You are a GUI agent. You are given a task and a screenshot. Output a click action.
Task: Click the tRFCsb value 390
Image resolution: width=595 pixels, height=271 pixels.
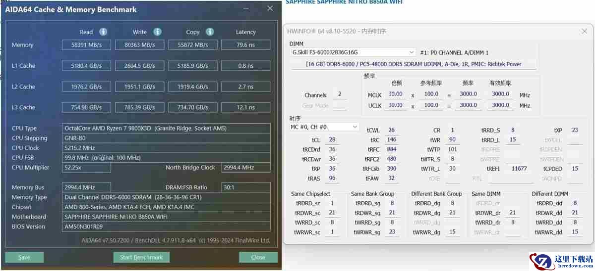[392, 169]
